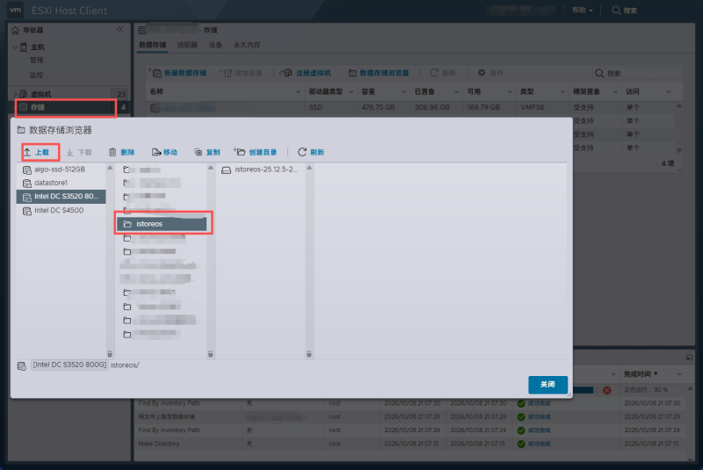Click Datastore browser (数据存储浏览器) in toolbar

tap(379, 73)
